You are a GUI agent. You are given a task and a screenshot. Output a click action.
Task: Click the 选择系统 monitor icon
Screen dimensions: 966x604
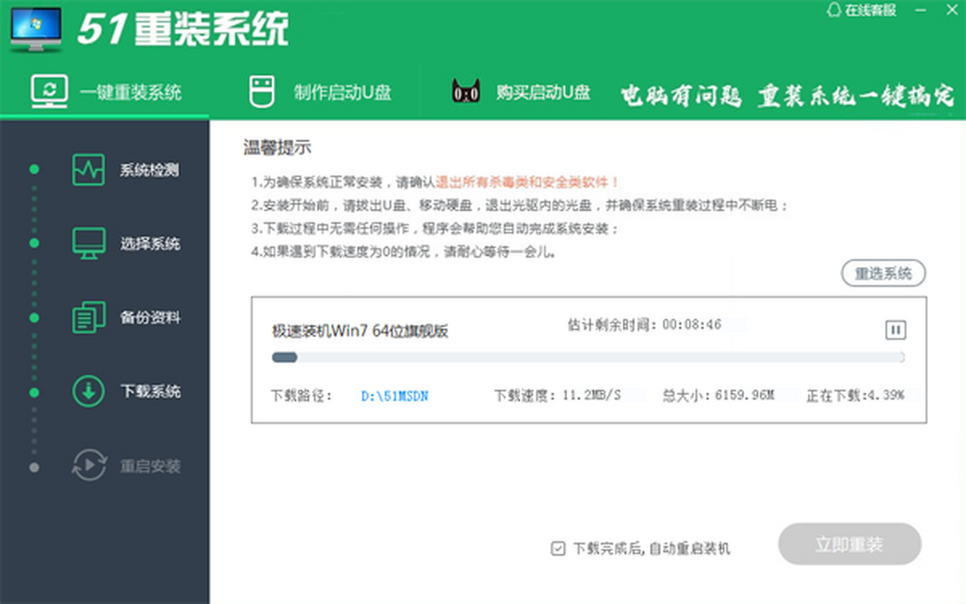pyautogui.click(x=88, y=244)
